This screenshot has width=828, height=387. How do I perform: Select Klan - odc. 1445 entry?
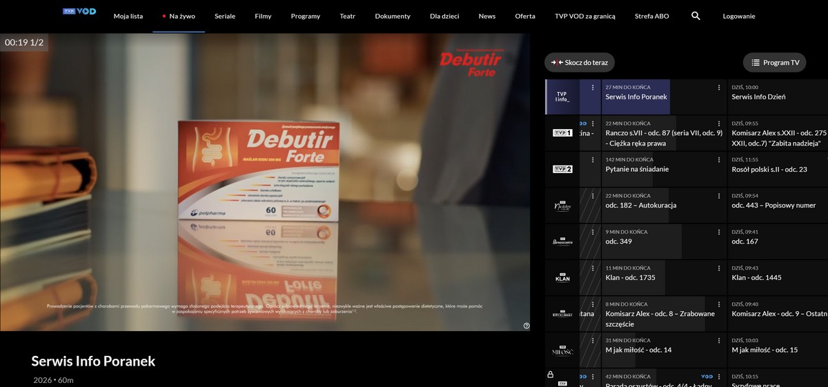click(x=778, y=278)
